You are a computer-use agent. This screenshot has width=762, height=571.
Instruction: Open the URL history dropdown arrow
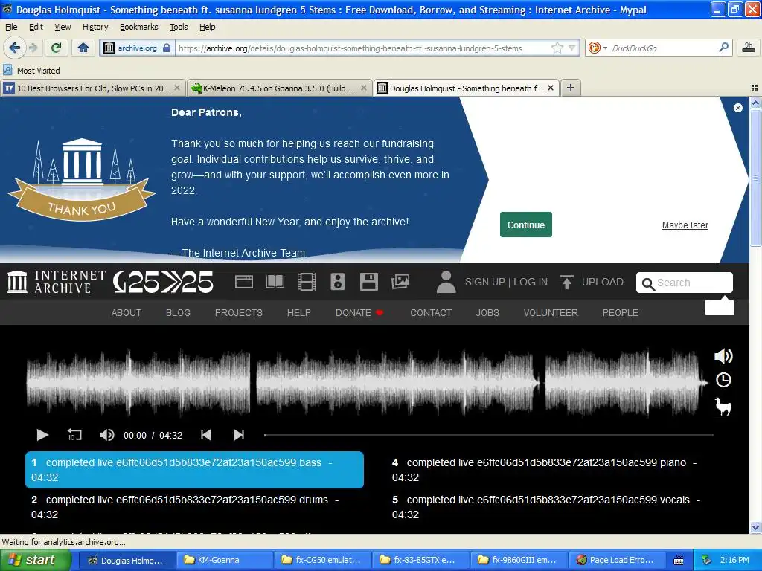pos(572,48)
